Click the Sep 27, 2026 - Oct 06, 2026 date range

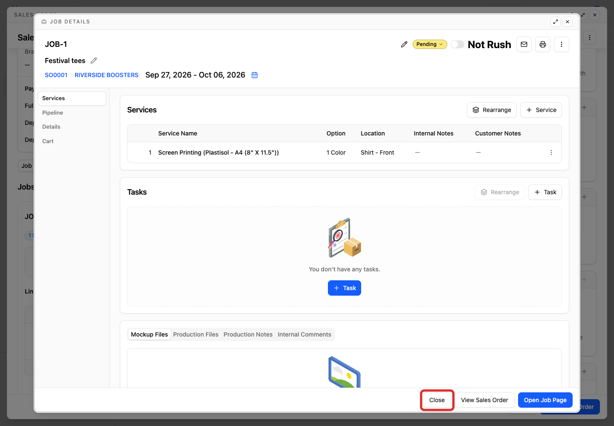(195, 75)
